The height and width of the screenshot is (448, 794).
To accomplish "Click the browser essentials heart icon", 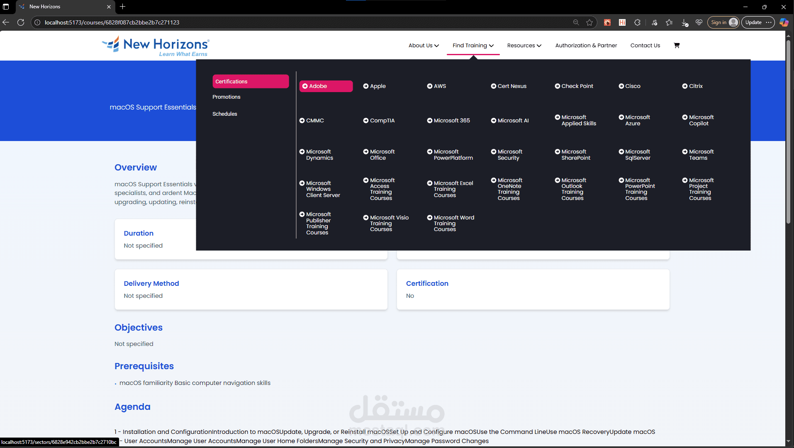I will (x=699, y=22).
